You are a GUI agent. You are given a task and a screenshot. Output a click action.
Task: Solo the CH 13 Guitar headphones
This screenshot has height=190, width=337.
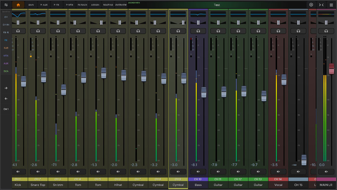pos(258,31)
